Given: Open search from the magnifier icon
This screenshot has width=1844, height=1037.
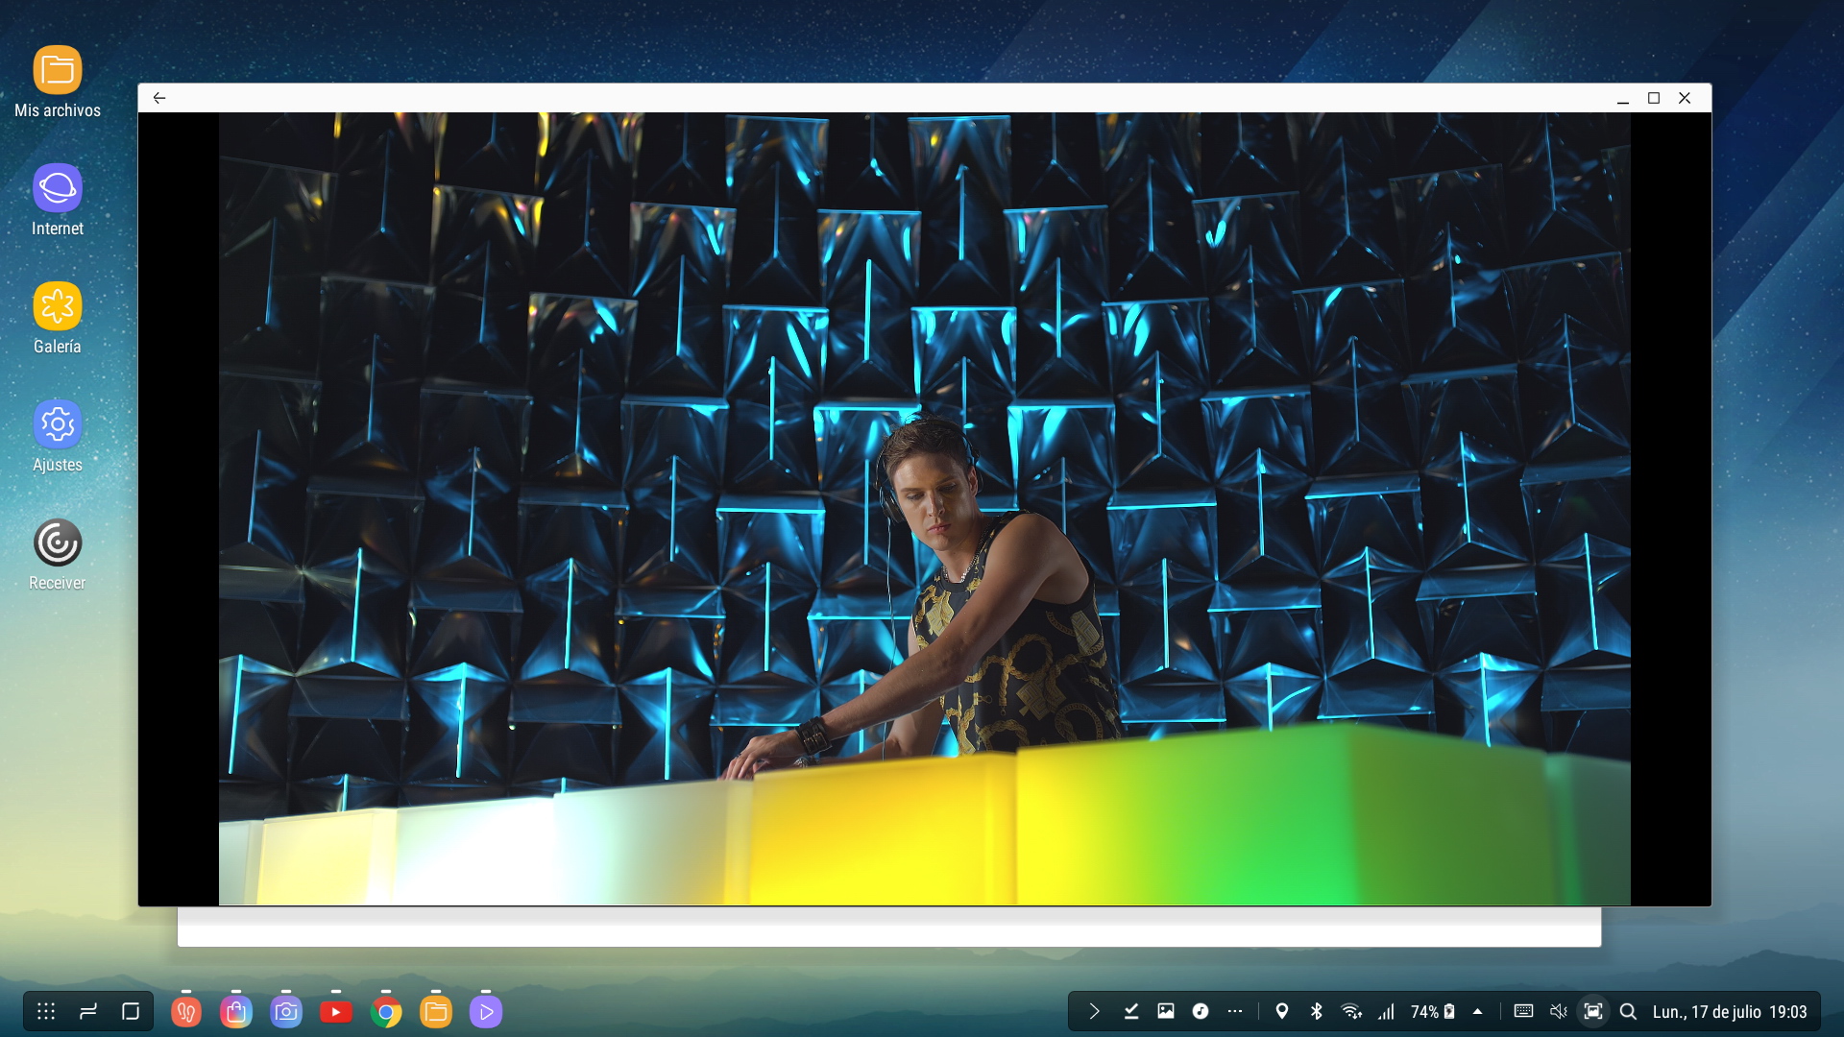Looking at the screenshot, I should point(1628,1011).
